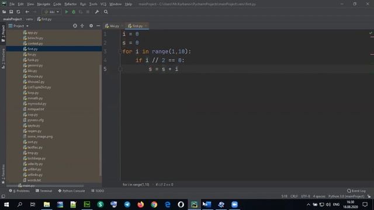This screenshot has height=210, width=374.
Task: Click the Search Everywhere magnifier icon
Action: pos(106,12)
